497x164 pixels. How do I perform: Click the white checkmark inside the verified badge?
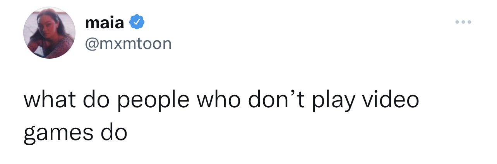136,23
